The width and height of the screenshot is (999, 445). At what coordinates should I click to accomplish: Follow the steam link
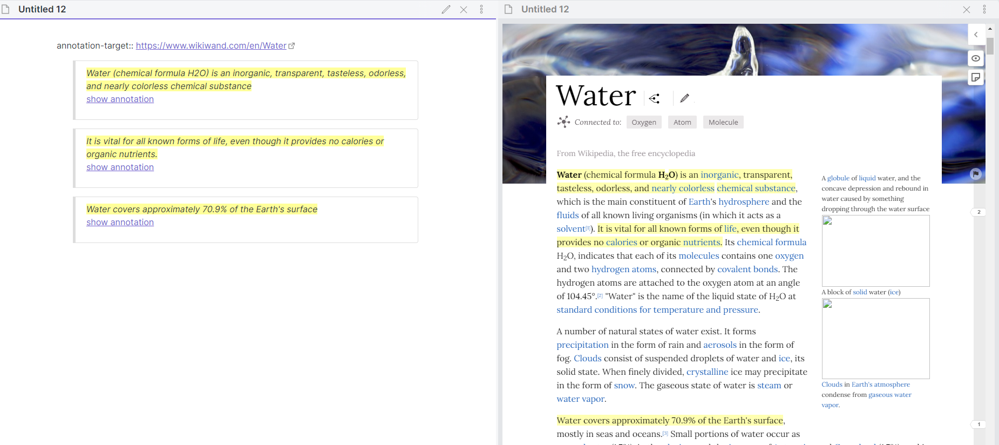tap(769, 385)
